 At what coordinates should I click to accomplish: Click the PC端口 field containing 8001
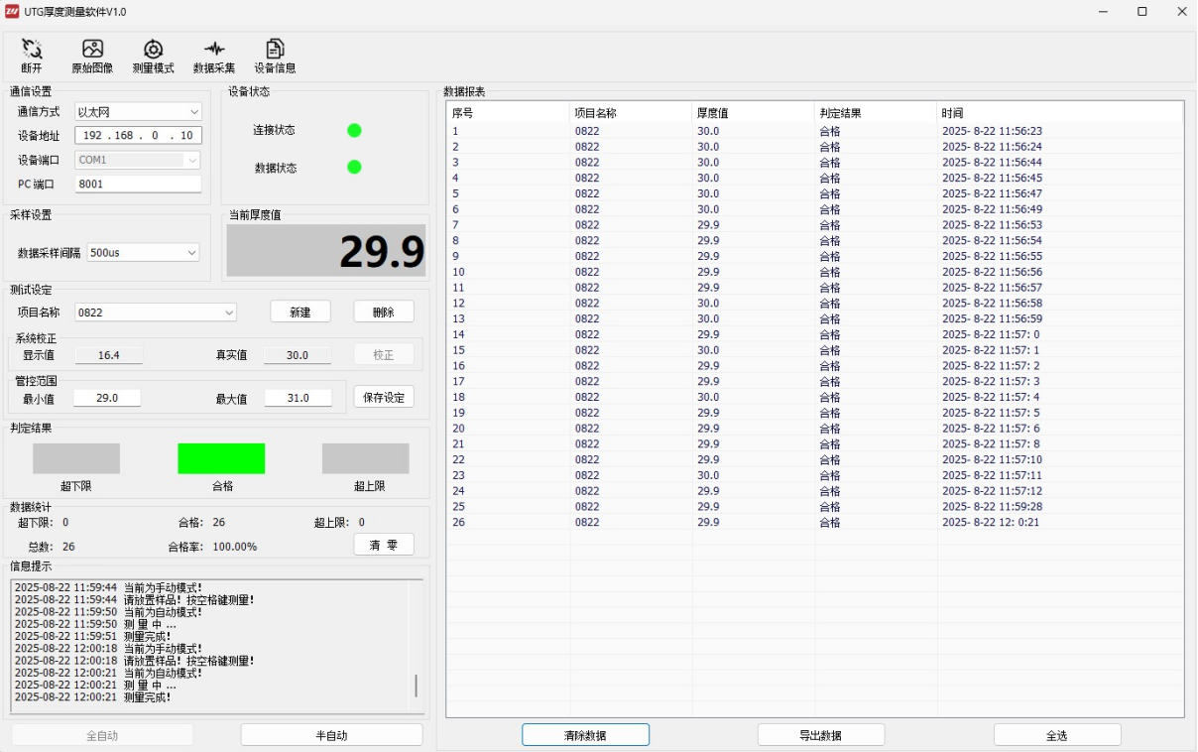point(138,184)
